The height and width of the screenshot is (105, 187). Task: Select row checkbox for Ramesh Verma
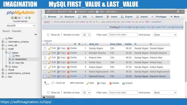click(45, 76)
